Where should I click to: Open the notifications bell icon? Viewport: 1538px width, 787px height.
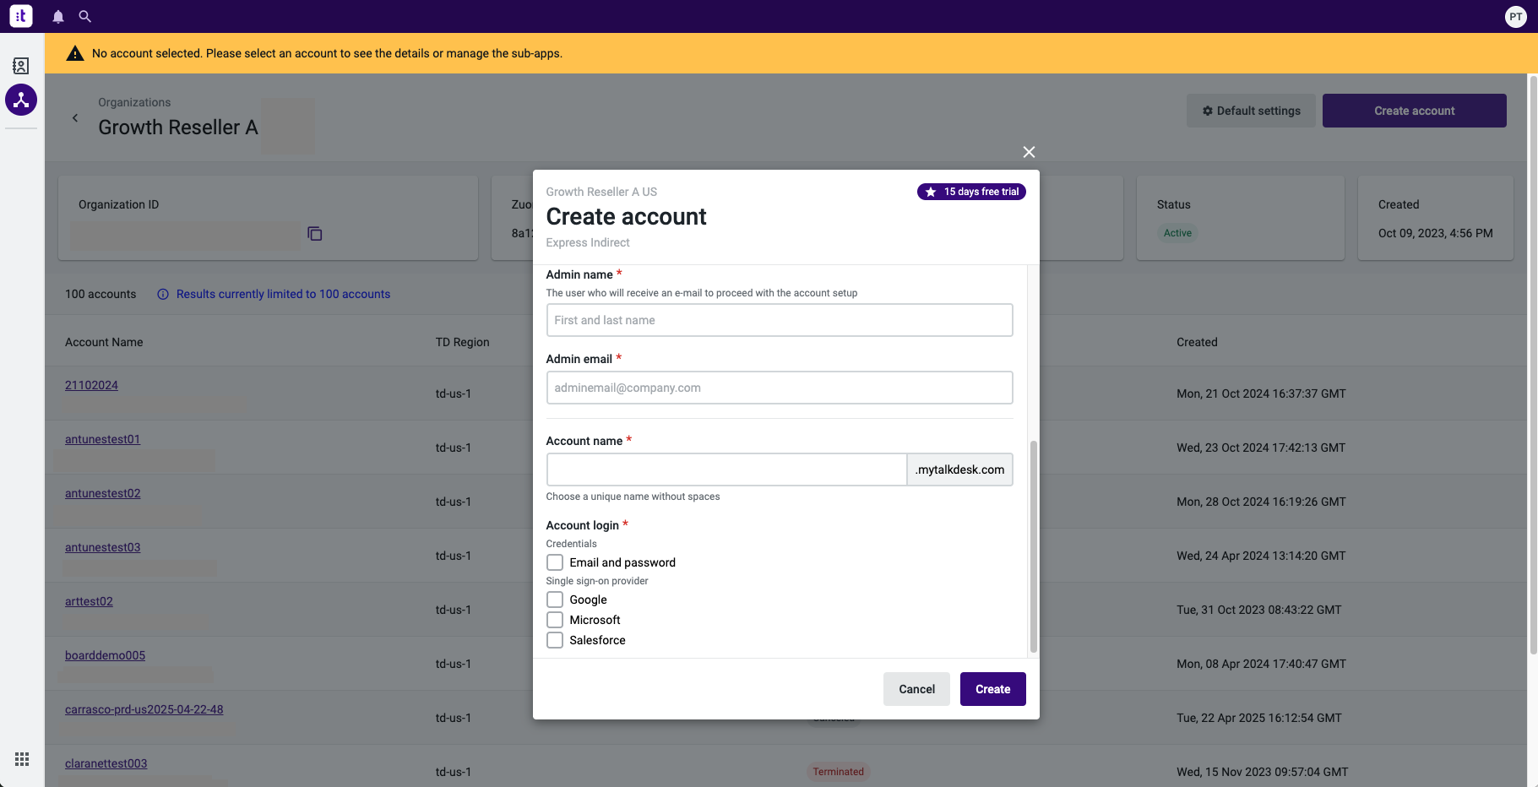click(x=58, y=16)
